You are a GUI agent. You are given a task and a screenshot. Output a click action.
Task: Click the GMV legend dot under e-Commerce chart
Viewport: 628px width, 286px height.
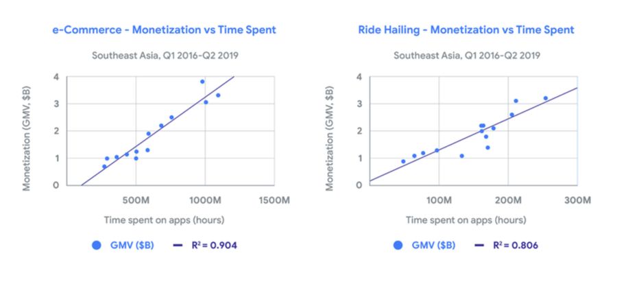click(x=97, y=245)
